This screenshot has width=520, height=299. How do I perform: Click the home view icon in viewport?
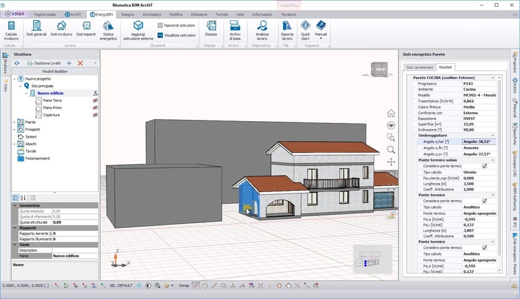click(391, 113)
